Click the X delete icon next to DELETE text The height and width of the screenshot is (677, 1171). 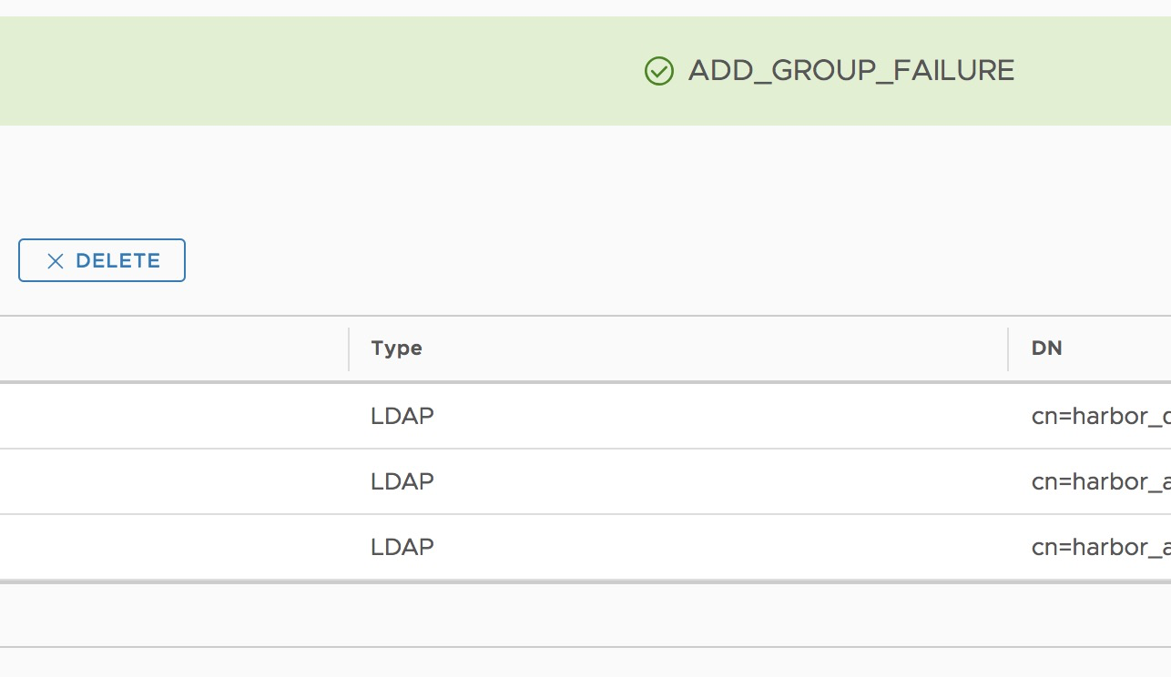click(56, 260)
